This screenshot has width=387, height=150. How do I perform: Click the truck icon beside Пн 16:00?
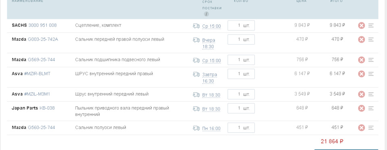pos(196,128)
